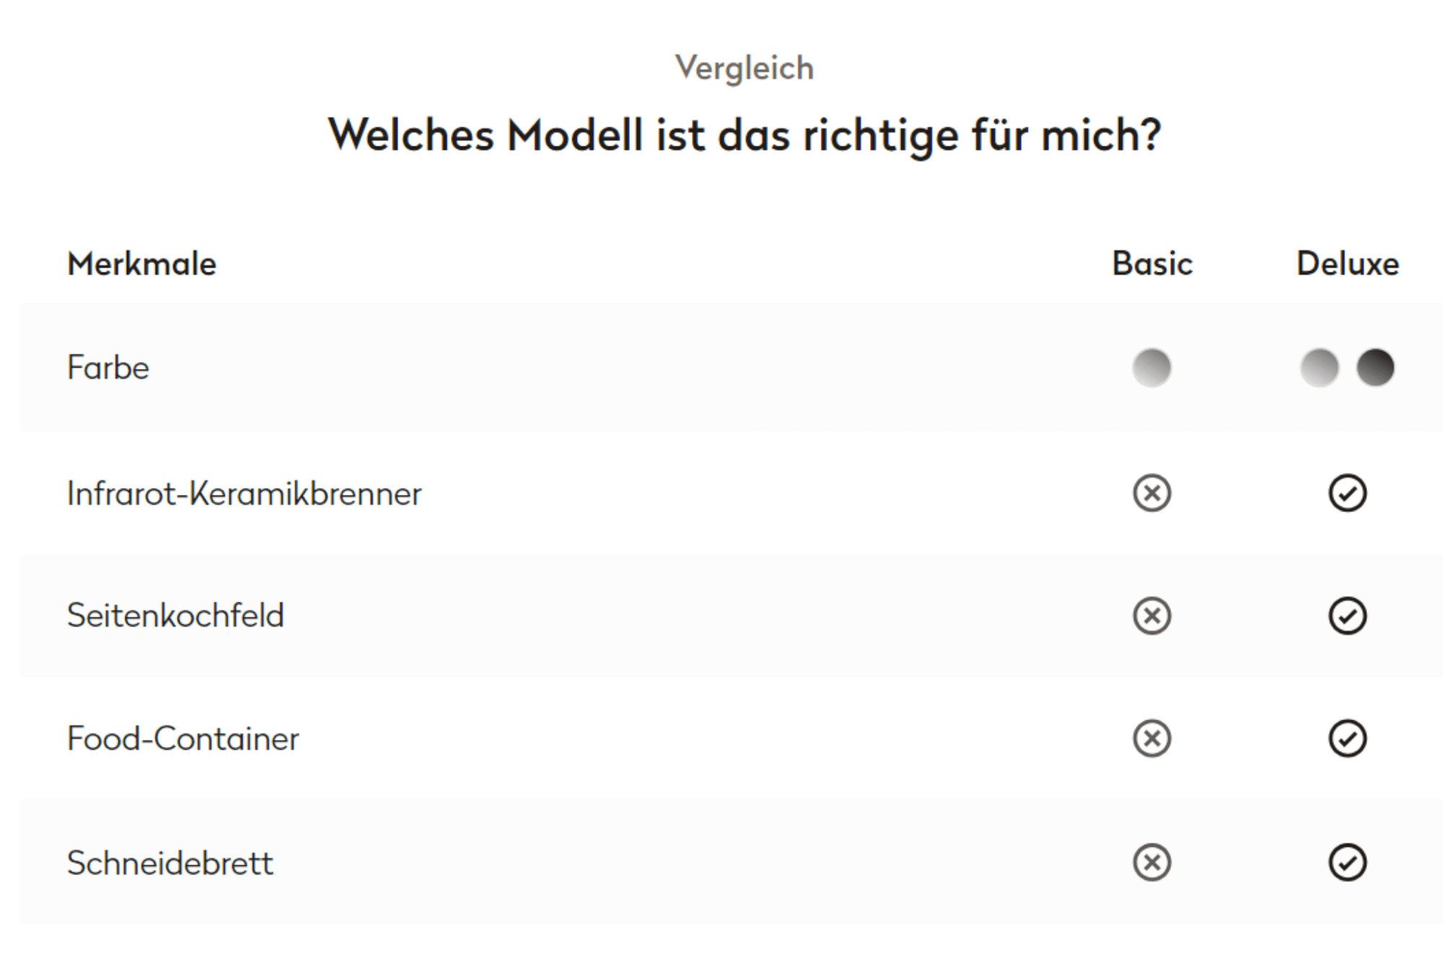Click the Farbe row label
This screenshot has width=1443, height=961.
click(x=108, y=368)
